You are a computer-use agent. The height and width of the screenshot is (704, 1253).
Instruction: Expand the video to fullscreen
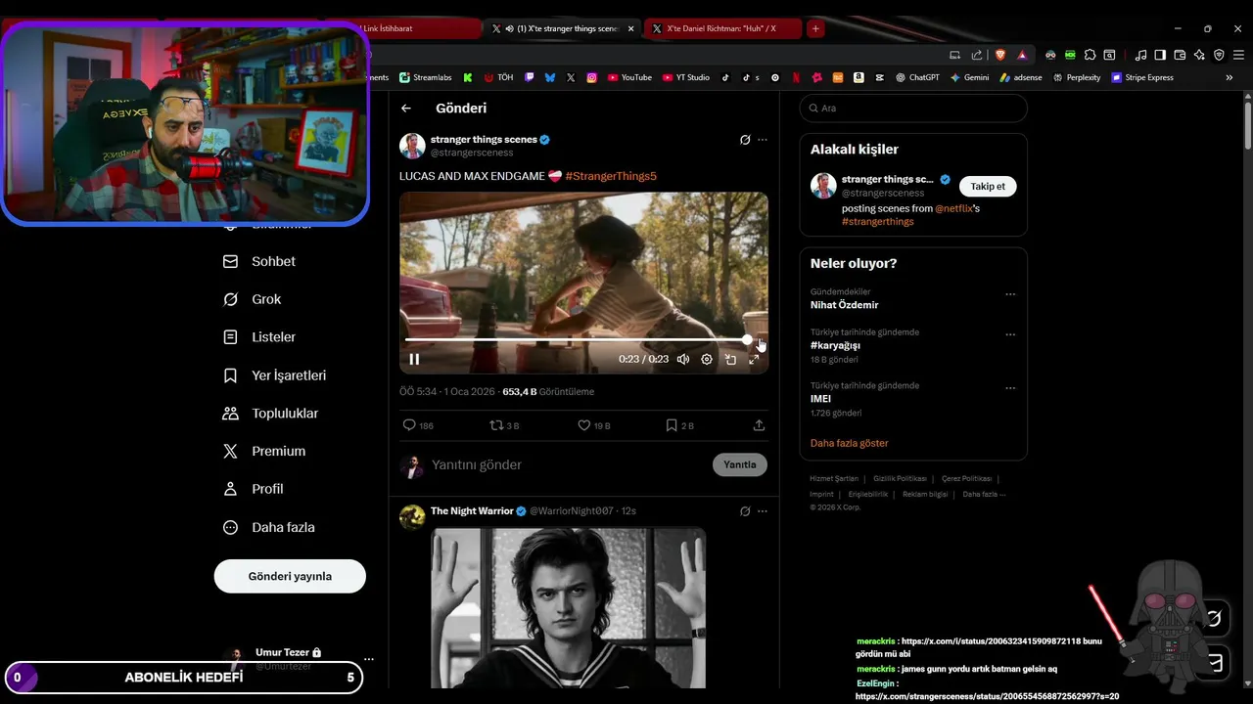754,359
